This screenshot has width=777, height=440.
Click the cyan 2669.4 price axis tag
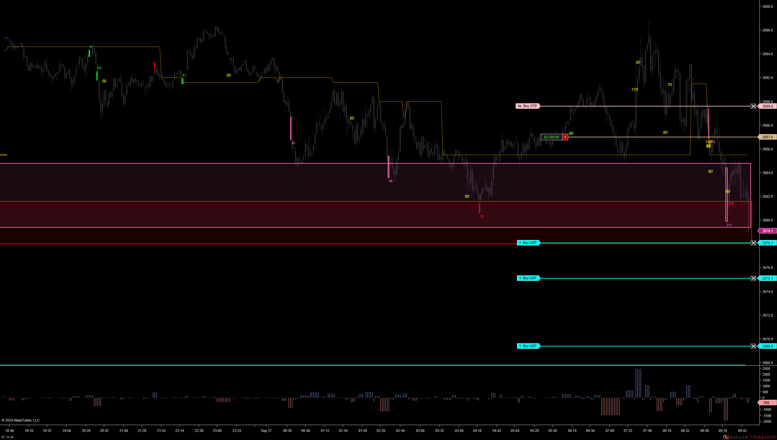click(767, 346)
